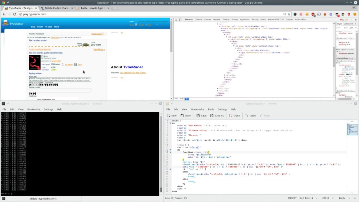Play the typing replay
The height and width of the screenshot is (202, 359).
[x=30, y=85]
